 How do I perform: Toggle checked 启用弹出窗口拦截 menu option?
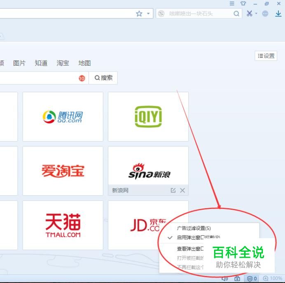(x=198, y=237)
